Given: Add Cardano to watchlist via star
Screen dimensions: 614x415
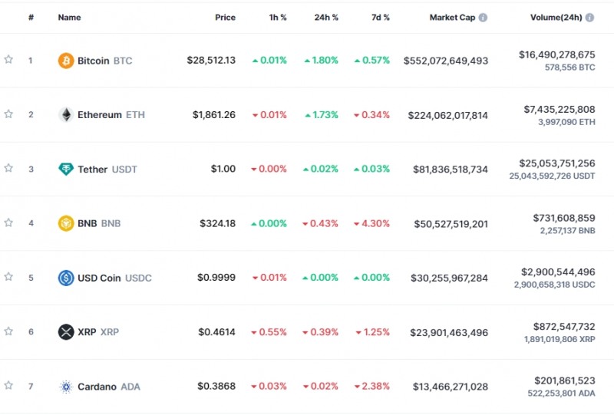Looking at the screenshot, I should (x=8, y=386).
